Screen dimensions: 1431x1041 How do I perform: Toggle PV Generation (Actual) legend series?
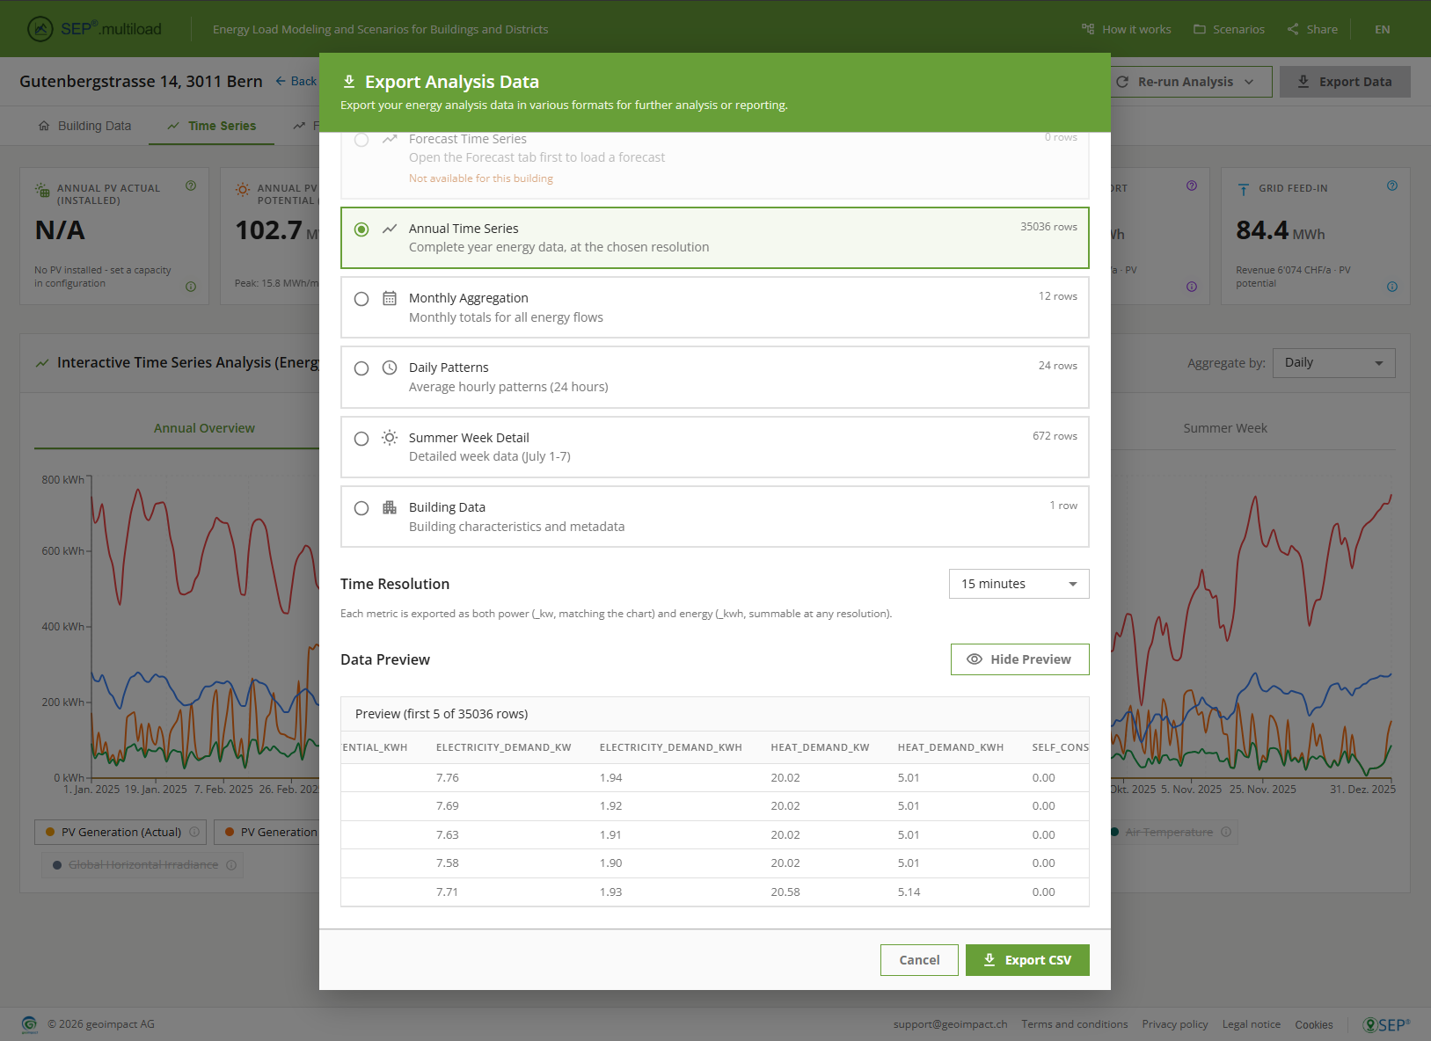[120, 832]
